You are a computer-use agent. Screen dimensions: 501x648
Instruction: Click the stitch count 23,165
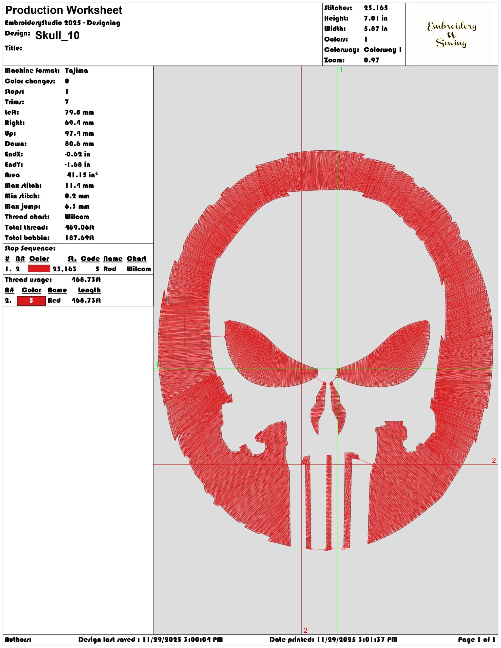coord(376,8)
